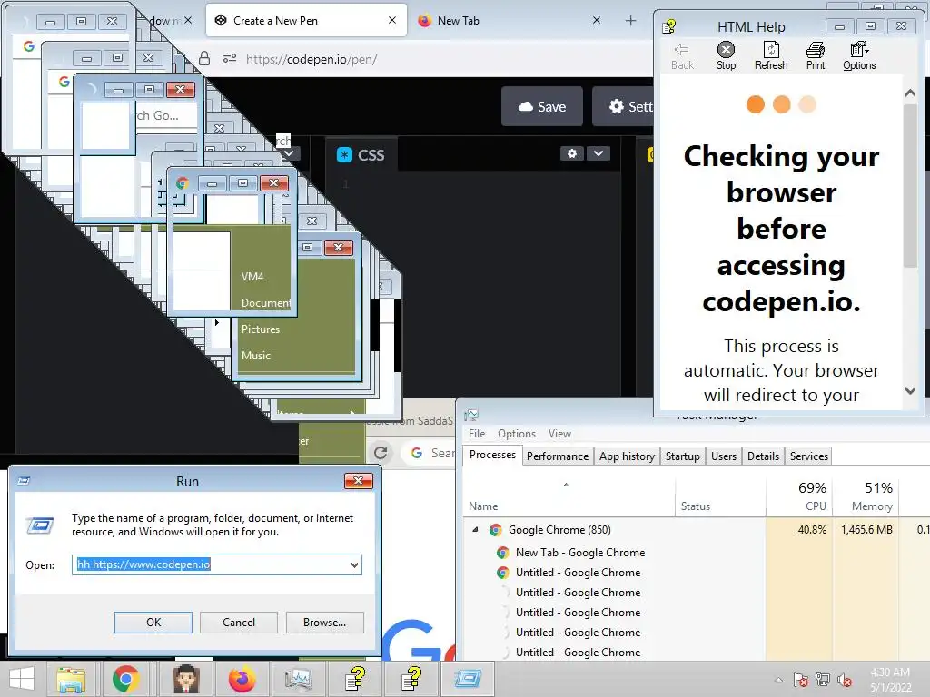Viewport: 930px width, 697px height.
Task: Expand CSS panel dropdown chevron
Action: click(599, 153)
